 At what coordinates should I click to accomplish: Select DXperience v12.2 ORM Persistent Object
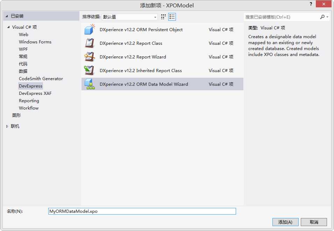coord(162,29)
